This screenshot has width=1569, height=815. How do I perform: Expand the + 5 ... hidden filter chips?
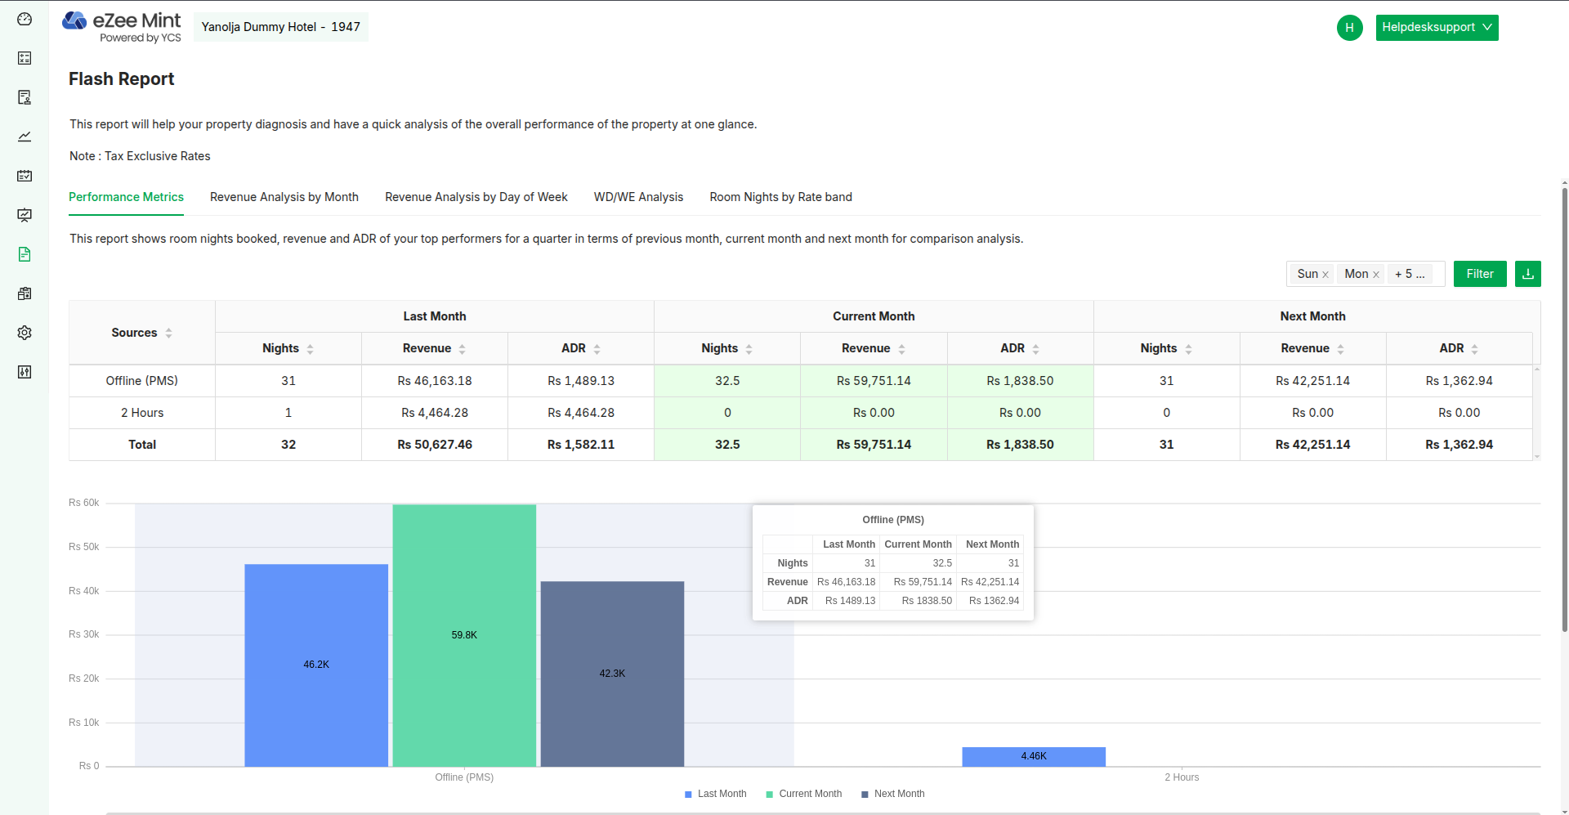(x=1411, y=274)
